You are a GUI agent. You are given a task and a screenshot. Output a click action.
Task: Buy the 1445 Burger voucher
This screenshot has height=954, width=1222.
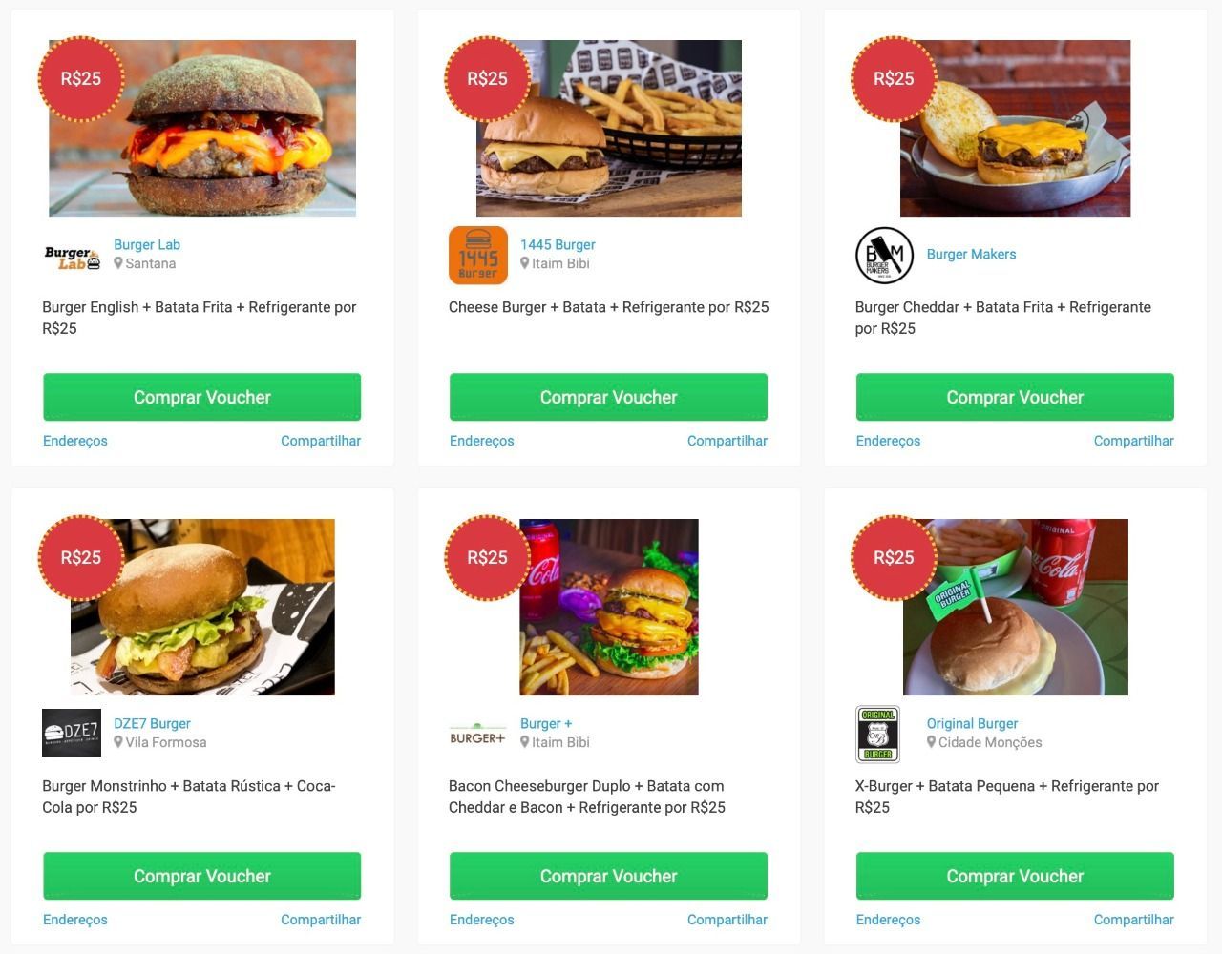click(609, 397)
